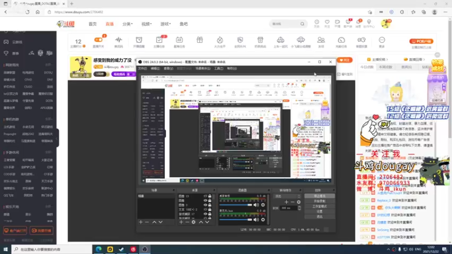Click 设置 settings button in OBS controls
The image size is (452, 254).
click(319, 211)
